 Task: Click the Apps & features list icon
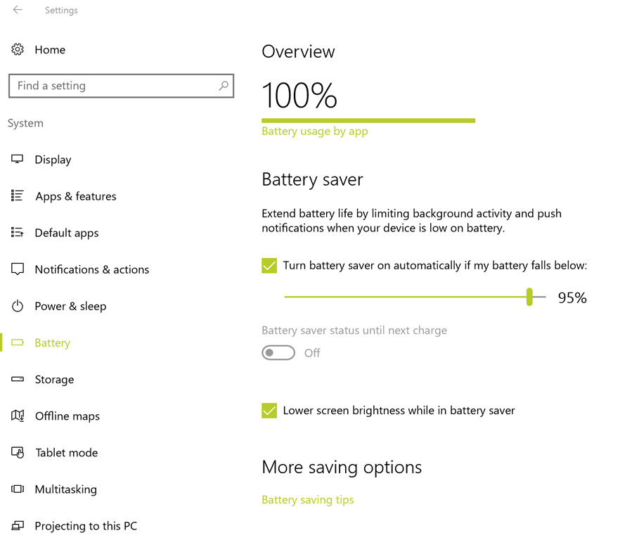pos(18,196)
